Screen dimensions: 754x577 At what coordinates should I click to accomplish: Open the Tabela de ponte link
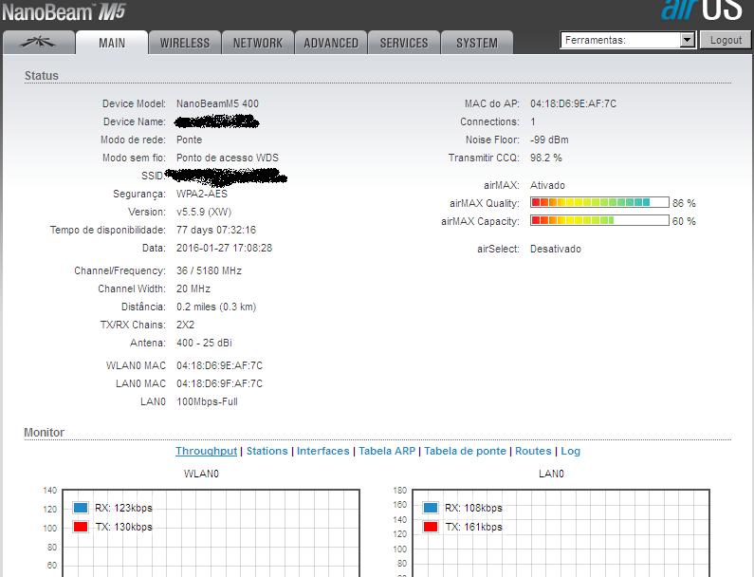465,451
